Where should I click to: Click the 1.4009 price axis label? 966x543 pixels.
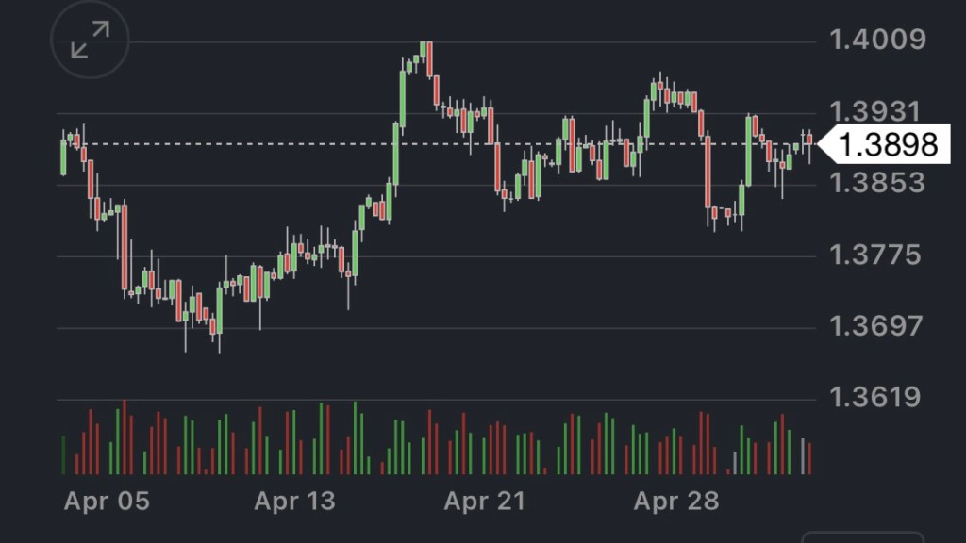pos(876,41)
